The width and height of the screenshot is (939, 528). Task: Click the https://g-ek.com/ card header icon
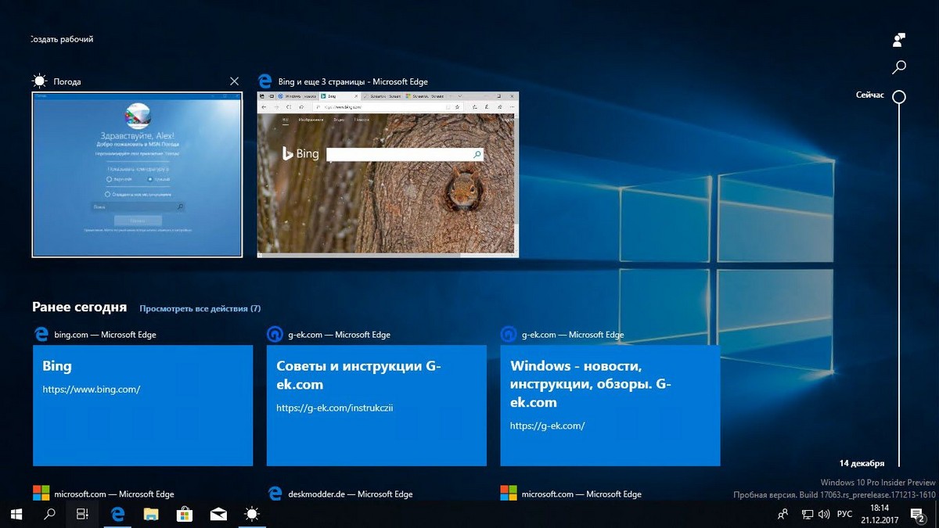point(508,335)
